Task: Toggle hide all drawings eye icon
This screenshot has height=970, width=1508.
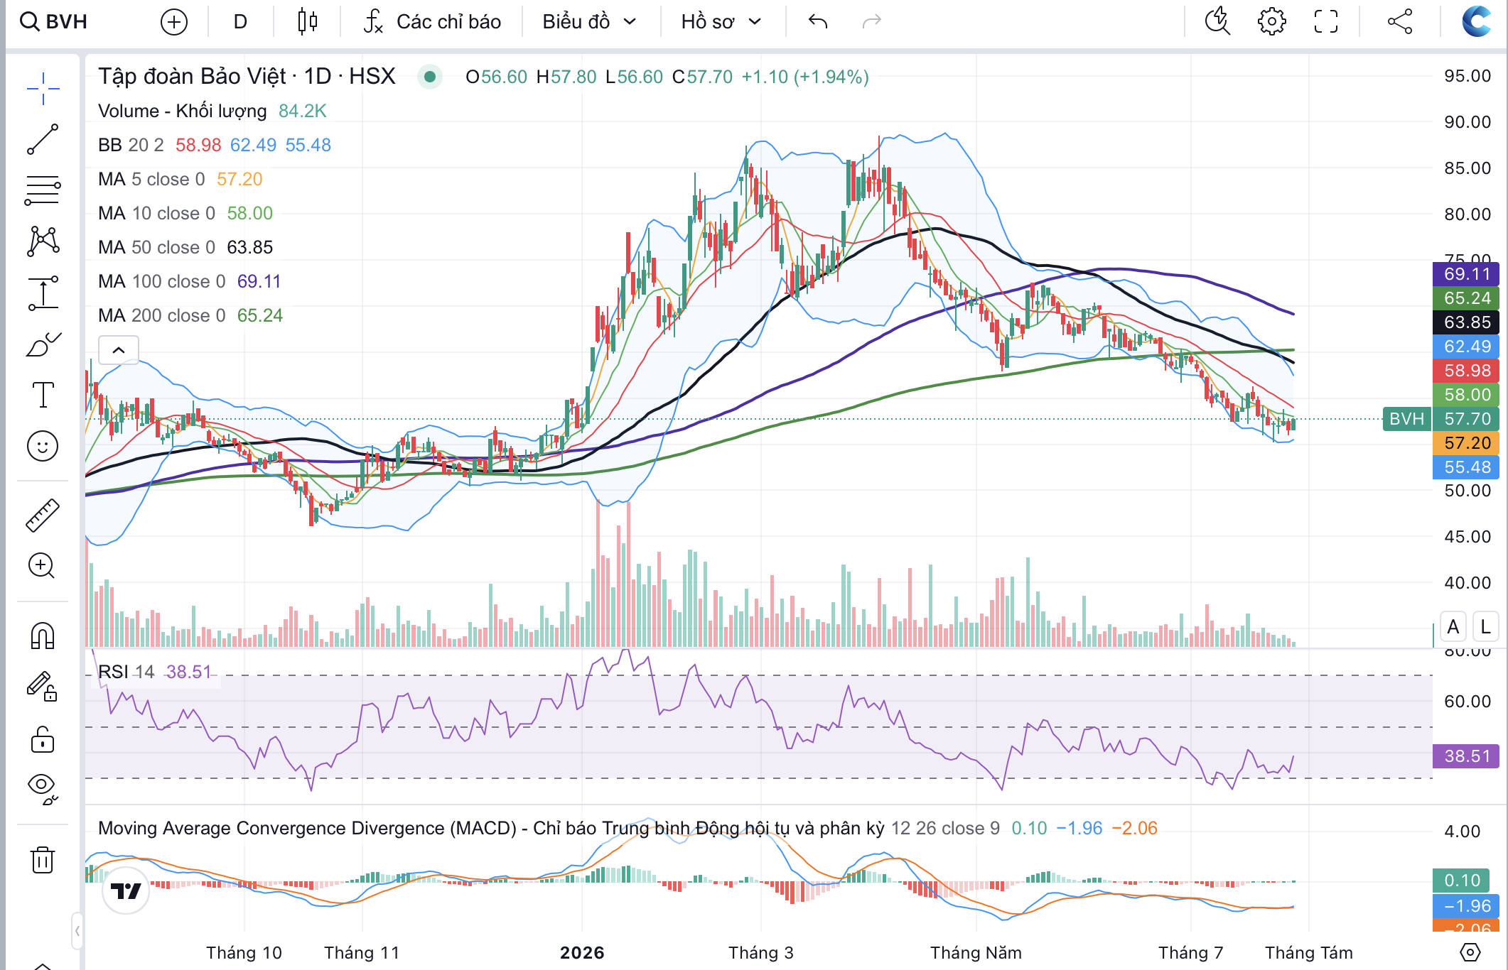Action: [43, 788]
